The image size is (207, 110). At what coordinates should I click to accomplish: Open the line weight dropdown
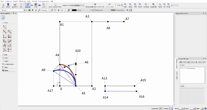(118, 10)
